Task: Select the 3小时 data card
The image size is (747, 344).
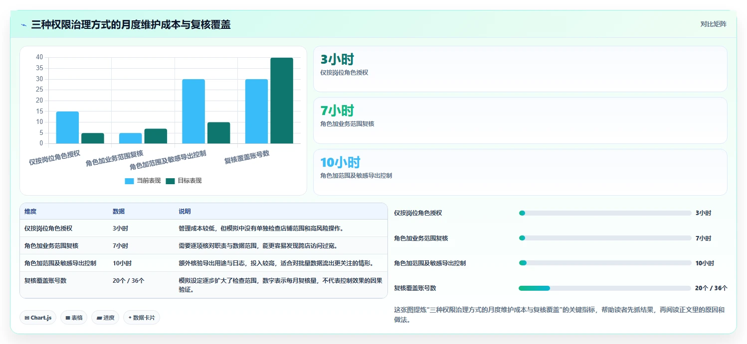Action: tap(520, 69)
